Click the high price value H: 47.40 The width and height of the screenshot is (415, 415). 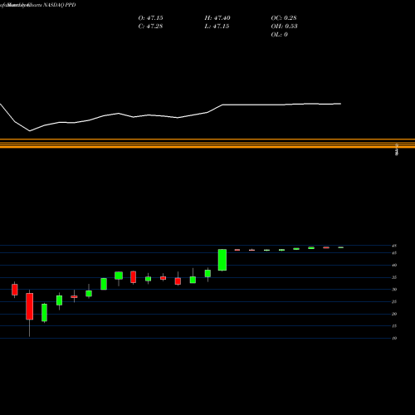pos(217,18)
